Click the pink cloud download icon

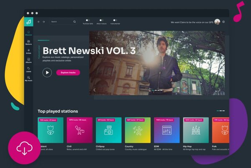click(24, 147)
